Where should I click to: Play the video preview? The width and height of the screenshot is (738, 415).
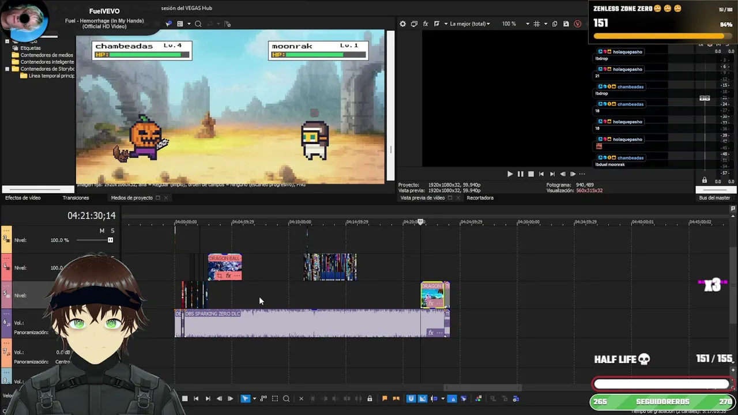point(510,173)
